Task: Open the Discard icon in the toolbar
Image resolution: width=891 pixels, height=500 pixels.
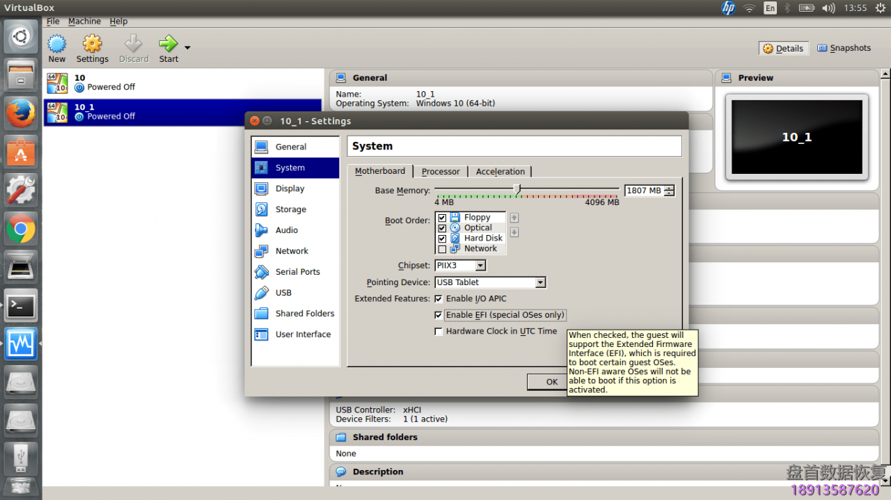Action: 133,47
